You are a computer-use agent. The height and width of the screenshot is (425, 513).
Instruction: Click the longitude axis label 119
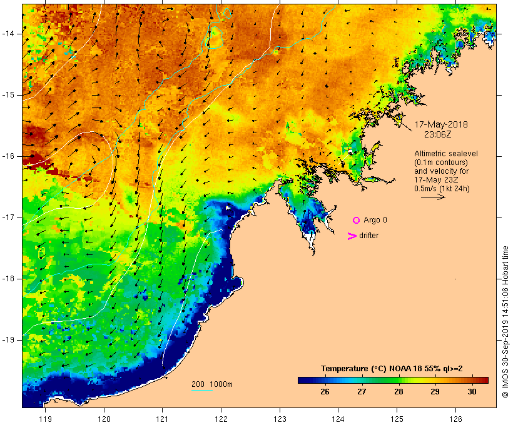45,419
